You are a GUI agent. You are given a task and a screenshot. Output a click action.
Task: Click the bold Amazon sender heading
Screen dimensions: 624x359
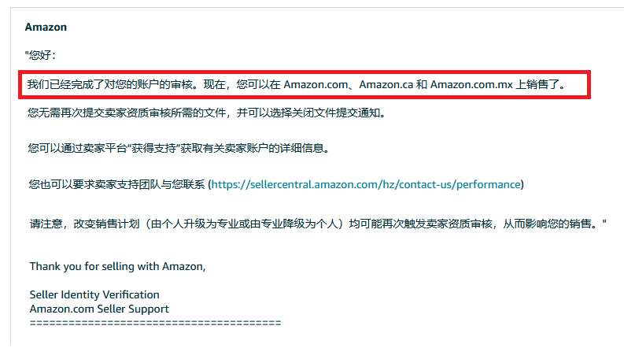pyautogui.click(x=46, y=27)
